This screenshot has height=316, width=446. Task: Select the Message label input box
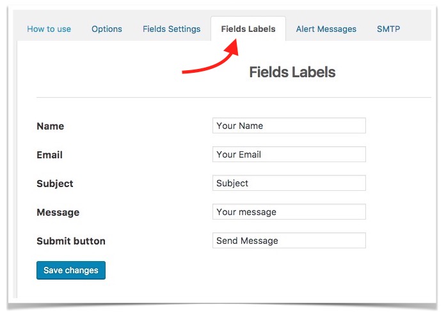tap(289, 212)
